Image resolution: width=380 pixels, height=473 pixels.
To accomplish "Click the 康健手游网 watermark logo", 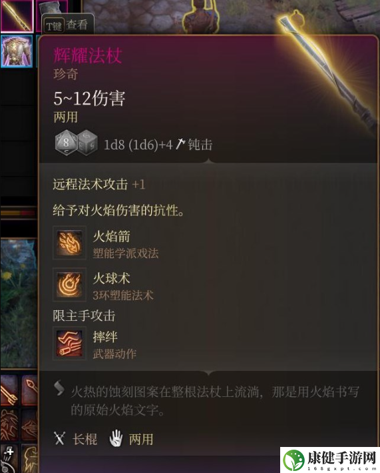I will pos(330,460).
